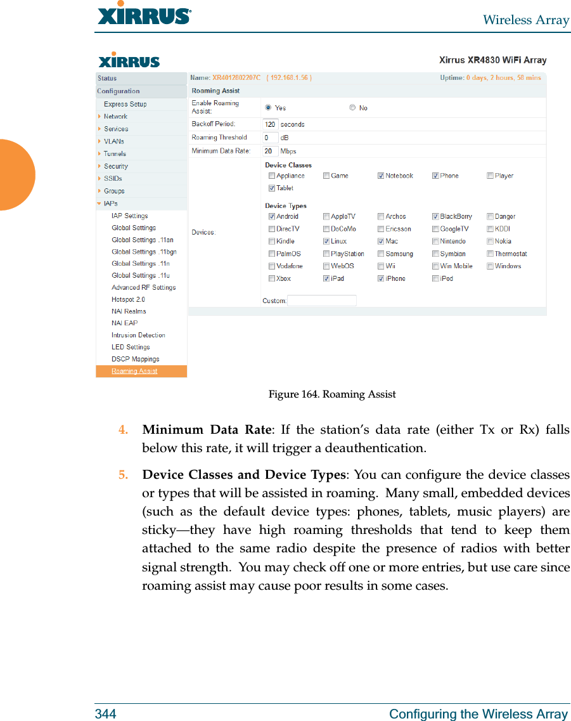The width and height of the screenshot is (571, 721).
Task: Expand the Security menu arrow
Action: [x=99, y=166]
